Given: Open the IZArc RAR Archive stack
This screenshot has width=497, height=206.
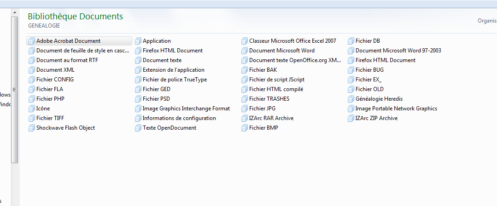Looking at the screenshot, I should 271,118.
